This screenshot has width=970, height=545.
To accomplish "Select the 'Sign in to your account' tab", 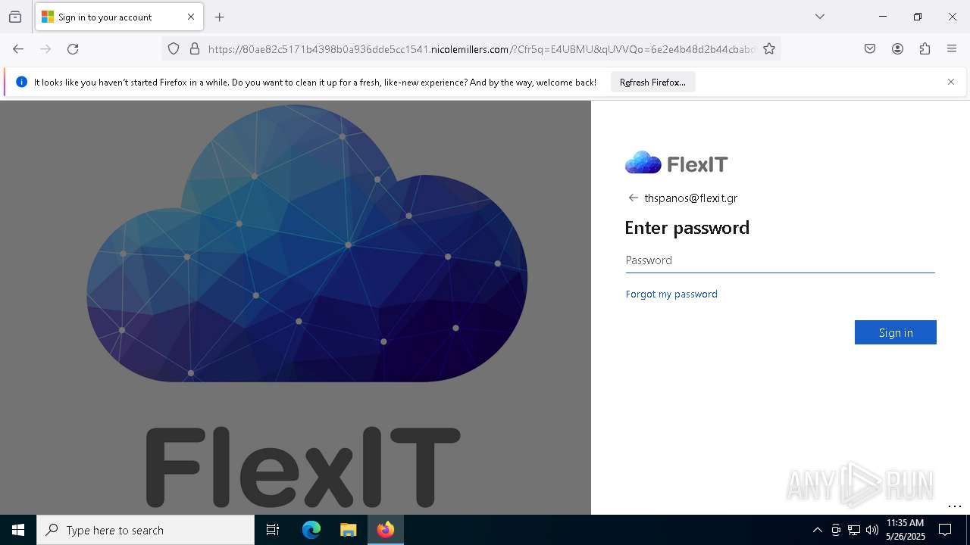I will point(119,17).
